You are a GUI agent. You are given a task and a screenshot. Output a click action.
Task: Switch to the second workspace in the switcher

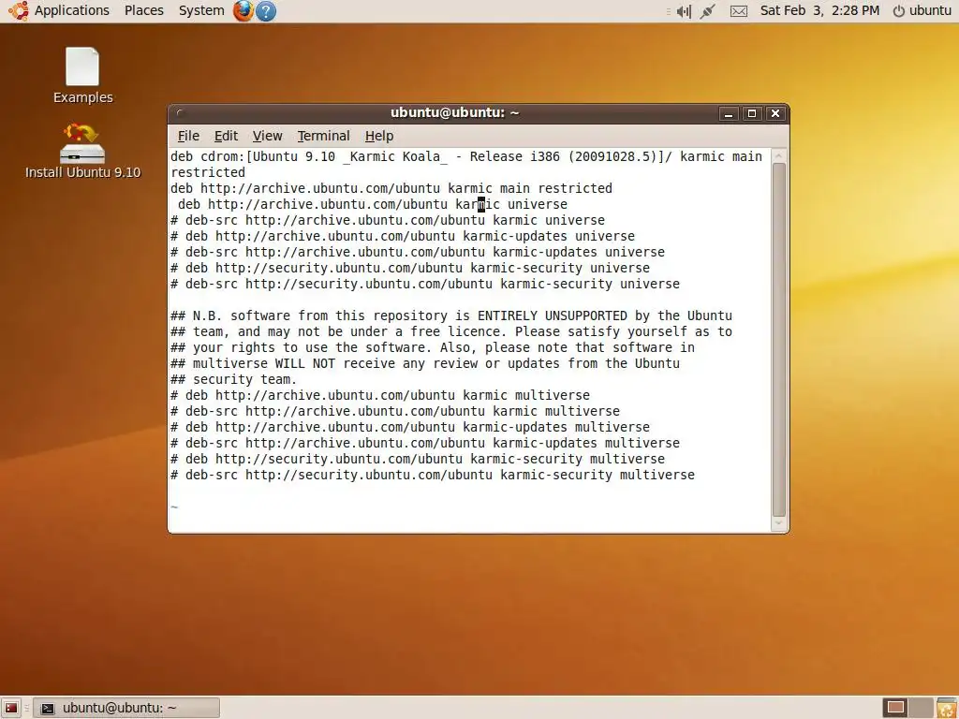click(922, 708)
